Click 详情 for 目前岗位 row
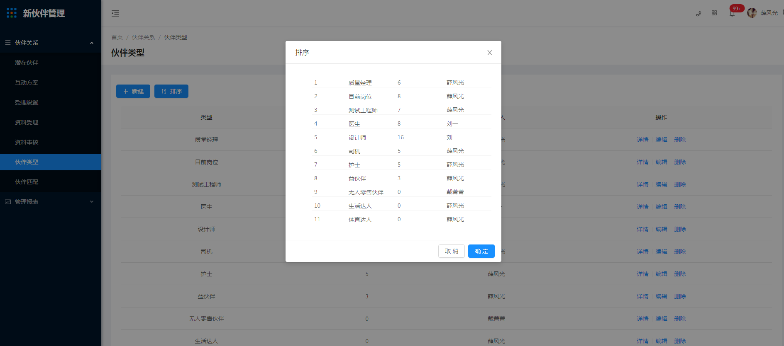The width and height of the screenshot is (784, 346). point(642,162)
